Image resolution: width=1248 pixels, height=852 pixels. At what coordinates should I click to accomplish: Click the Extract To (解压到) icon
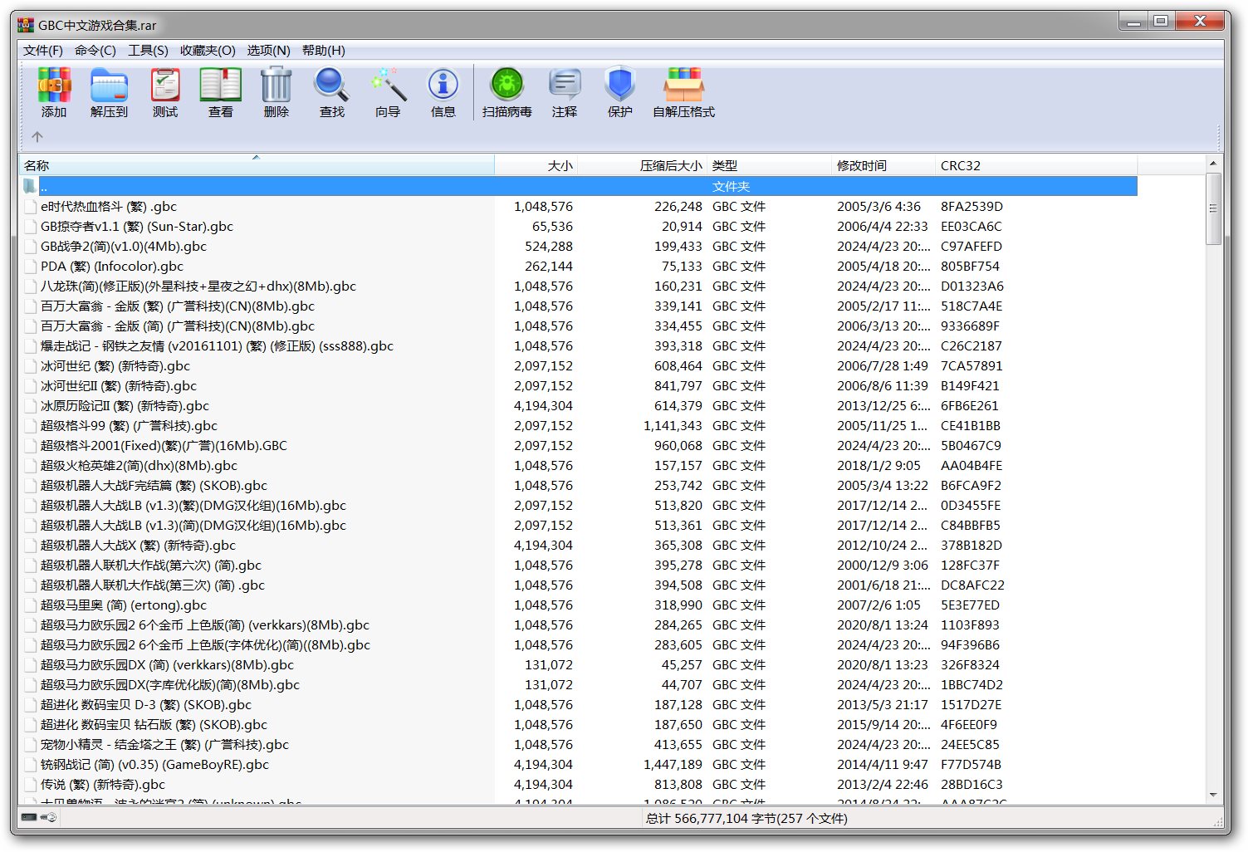pos(109,85)
